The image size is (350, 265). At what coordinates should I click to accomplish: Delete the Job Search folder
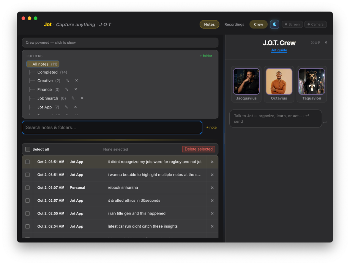click(82, 98)
